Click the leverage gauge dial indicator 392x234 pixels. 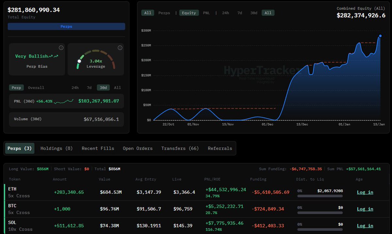coord(79,61)
